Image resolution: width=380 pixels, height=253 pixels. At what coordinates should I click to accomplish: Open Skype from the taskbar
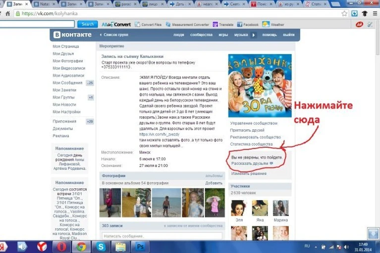[x=101, y=247]
